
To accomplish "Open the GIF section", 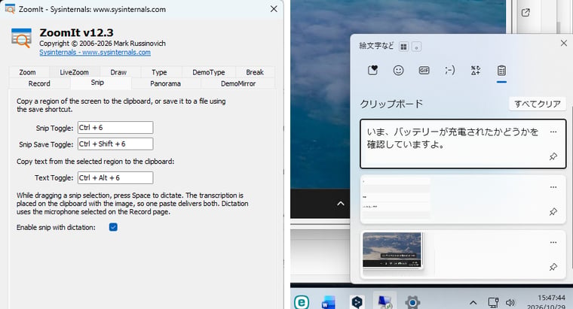I will [x=424, y=70].
